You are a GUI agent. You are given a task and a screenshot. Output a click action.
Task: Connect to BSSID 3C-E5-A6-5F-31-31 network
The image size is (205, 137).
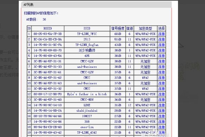(162, 61)
